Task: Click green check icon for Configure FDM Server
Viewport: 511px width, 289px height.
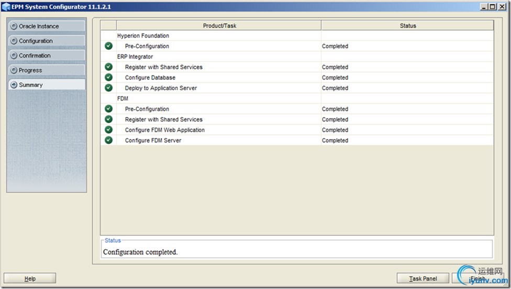Action: 108,140
